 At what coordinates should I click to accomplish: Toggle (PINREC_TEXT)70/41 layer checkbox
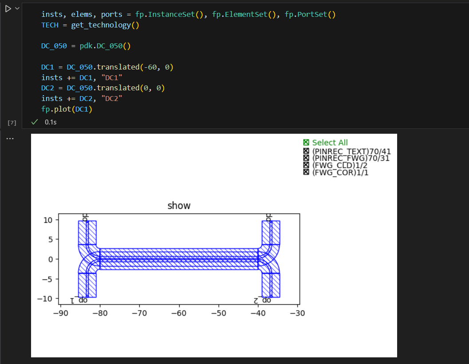(306, 151)
